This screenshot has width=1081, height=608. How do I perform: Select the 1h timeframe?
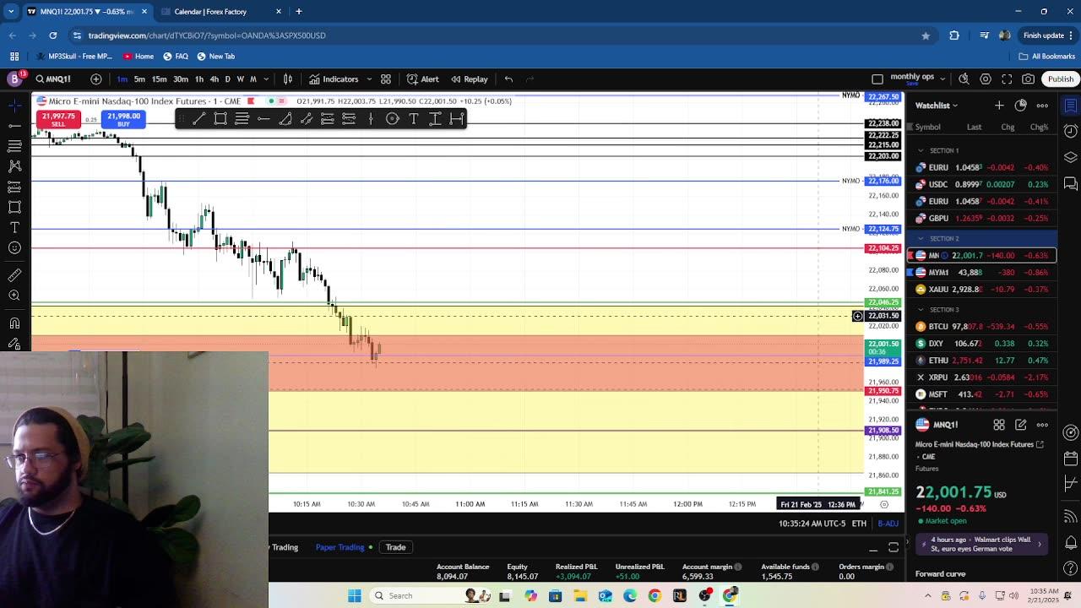[x=199, y=79]
